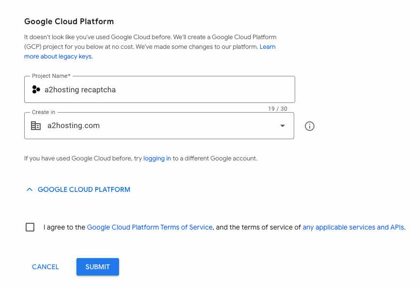Screen dimensions: 420x289
Task: Click the project icon in Project Name field
Action: [36, 89]
